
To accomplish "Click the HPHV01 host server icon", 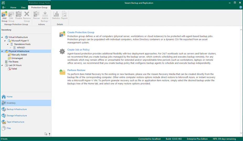I will click(x=14, y=48).
